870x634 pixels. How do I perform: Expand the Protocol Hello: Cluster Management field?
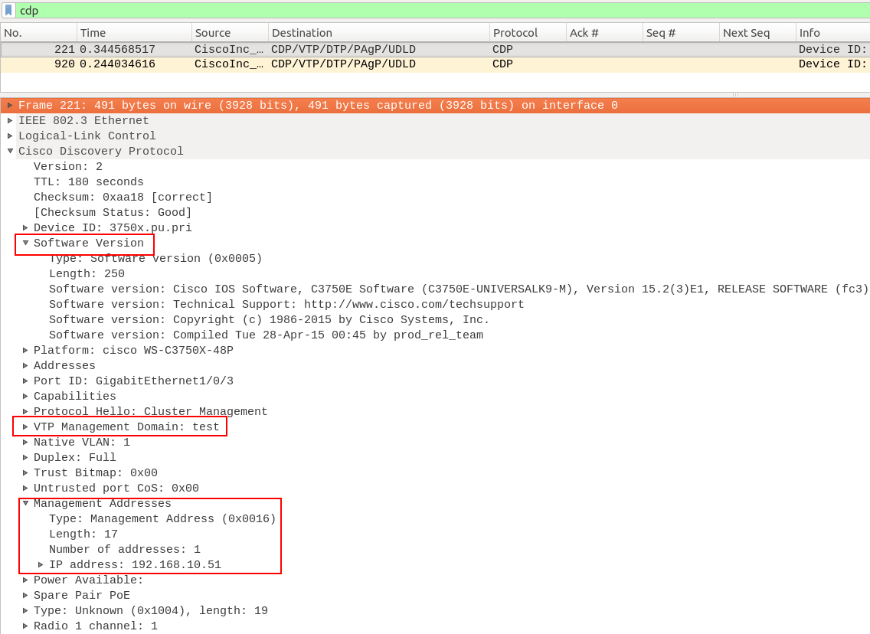pos(25,412)
